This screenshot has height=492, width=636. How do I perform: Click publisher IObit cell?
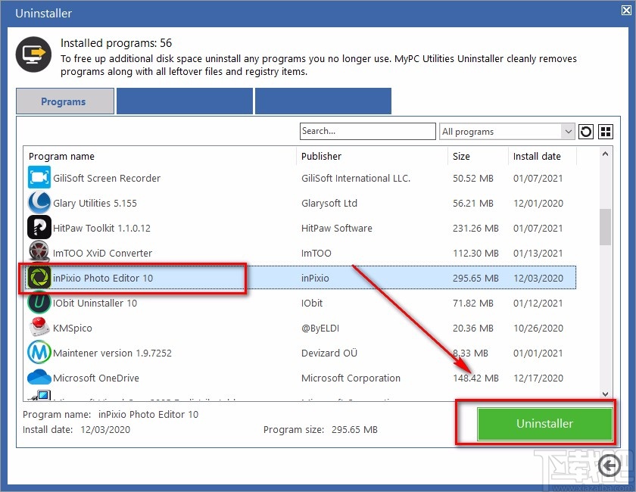click(x=311, y=303)
